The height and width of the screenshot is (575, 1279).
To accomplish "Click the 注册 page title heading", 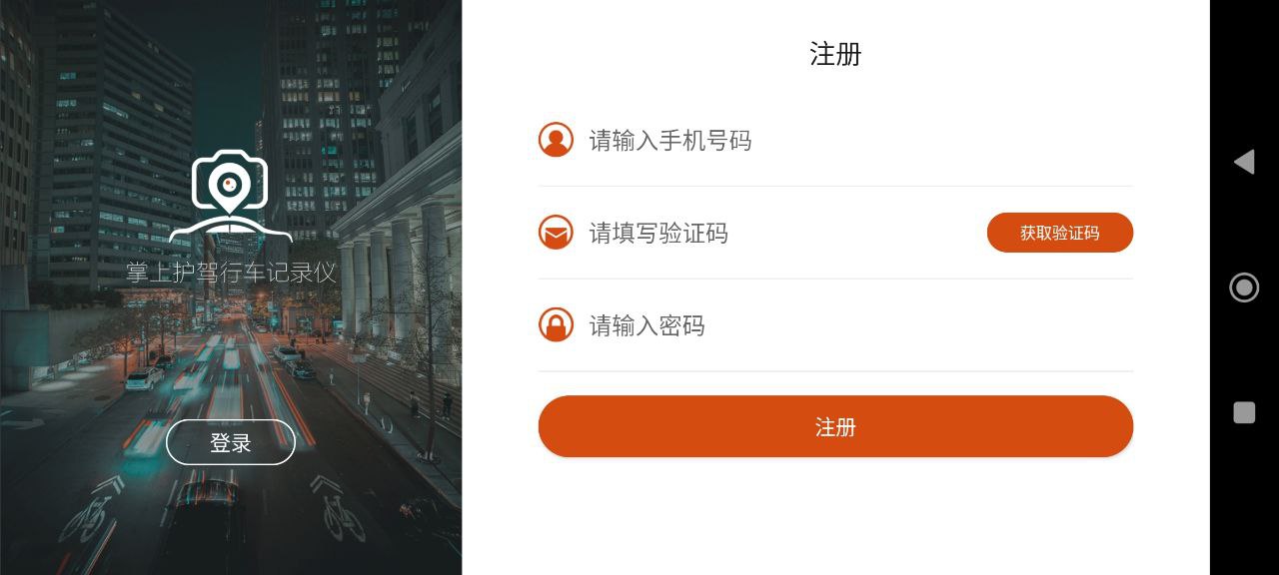I will point(835,54).
